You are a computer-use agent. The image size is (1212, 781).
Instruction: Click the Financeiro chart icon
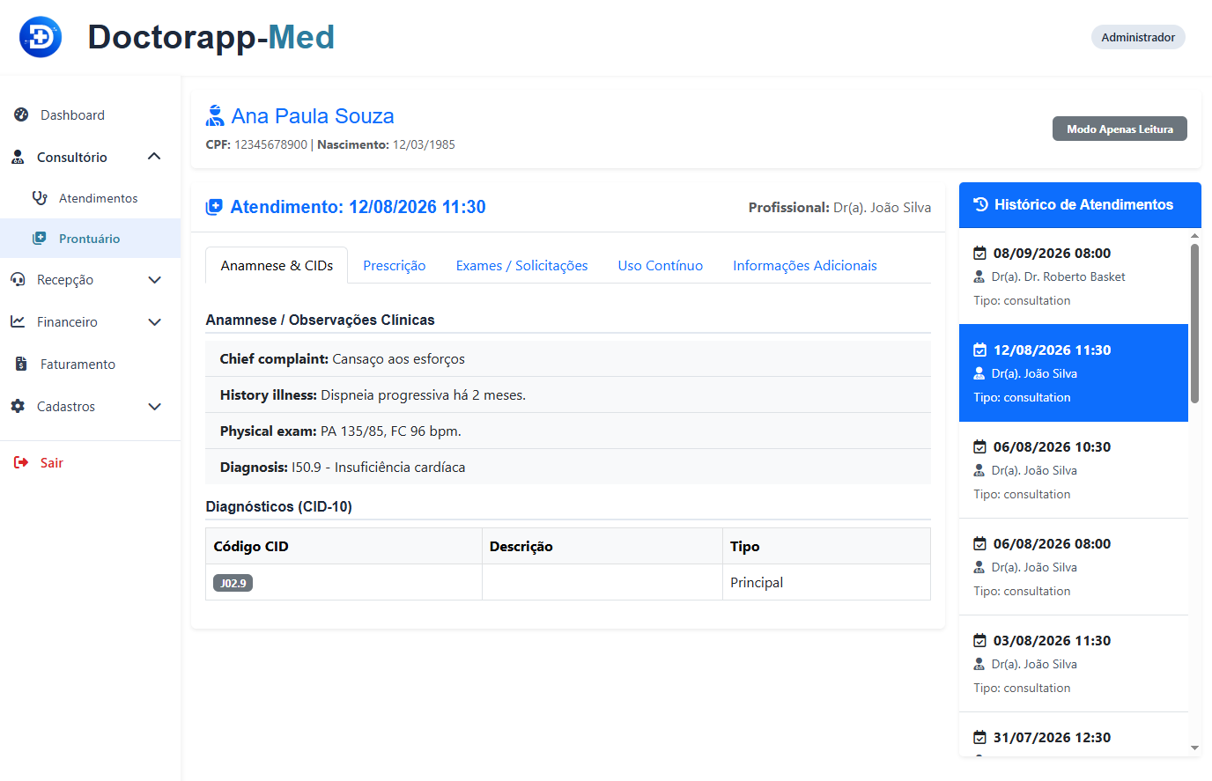[x=18, y=321]
